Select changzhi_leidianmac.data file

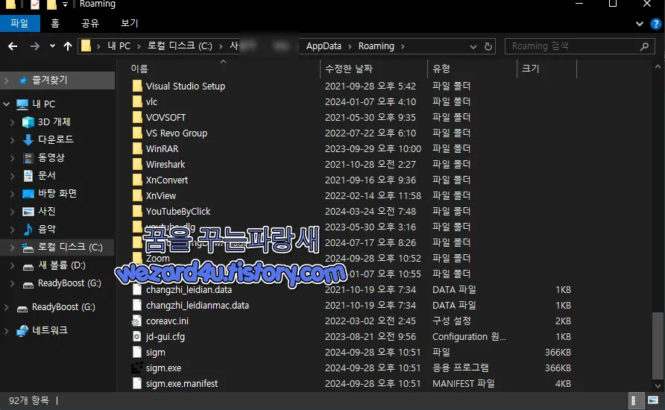[198, 306]
